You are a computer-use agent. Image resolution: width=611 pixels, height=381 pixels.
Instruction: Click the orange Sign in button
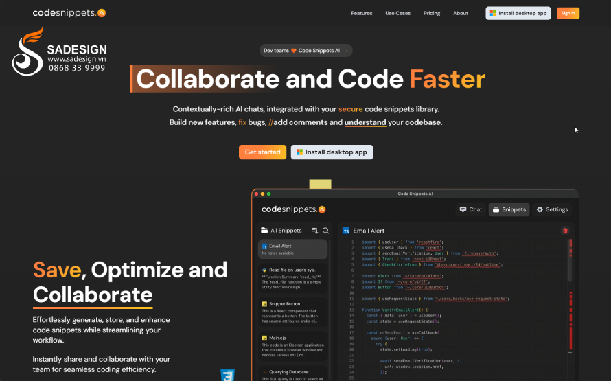point(568,13)
